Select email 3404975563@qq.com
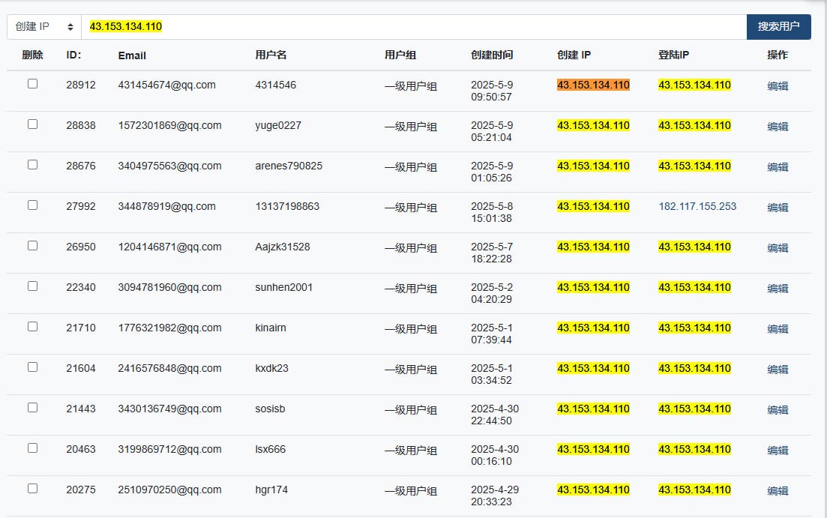827x518 pixels. [170, 166]
